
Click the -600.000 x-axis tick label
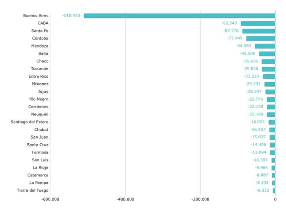(50, 199)
